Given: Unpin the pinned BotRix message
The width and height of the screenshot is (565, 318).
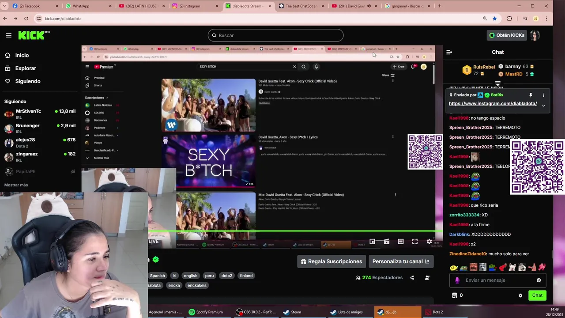Looking at the screenshot, I should (x=531, y=95).
